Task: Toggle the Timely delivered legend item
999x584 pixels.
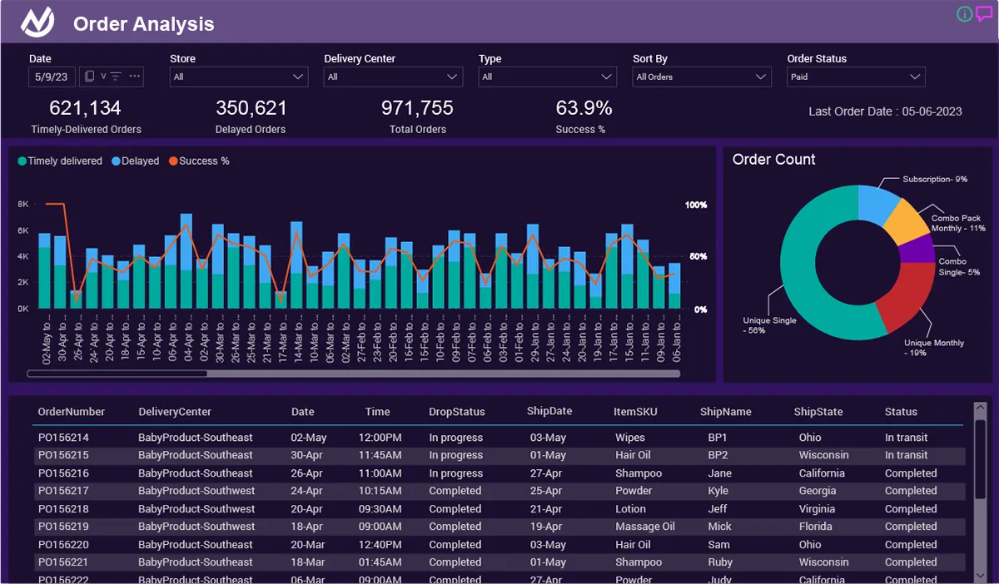Action: 60,161
